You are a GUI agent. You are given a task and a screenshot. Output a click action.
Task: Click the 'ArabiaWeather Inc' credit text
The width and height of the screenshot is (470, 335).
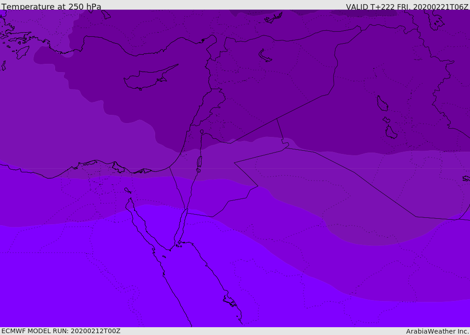pos(437,331)
